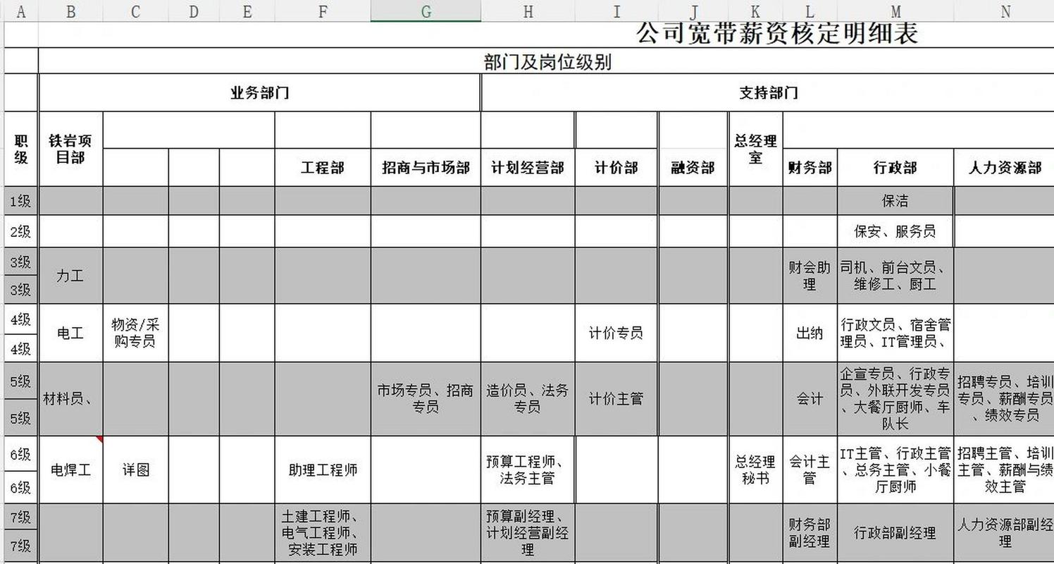1054x564 pixels.
Task: Click the 2级 grade row label
Action: pyautogui.click(x=20, y=231)
